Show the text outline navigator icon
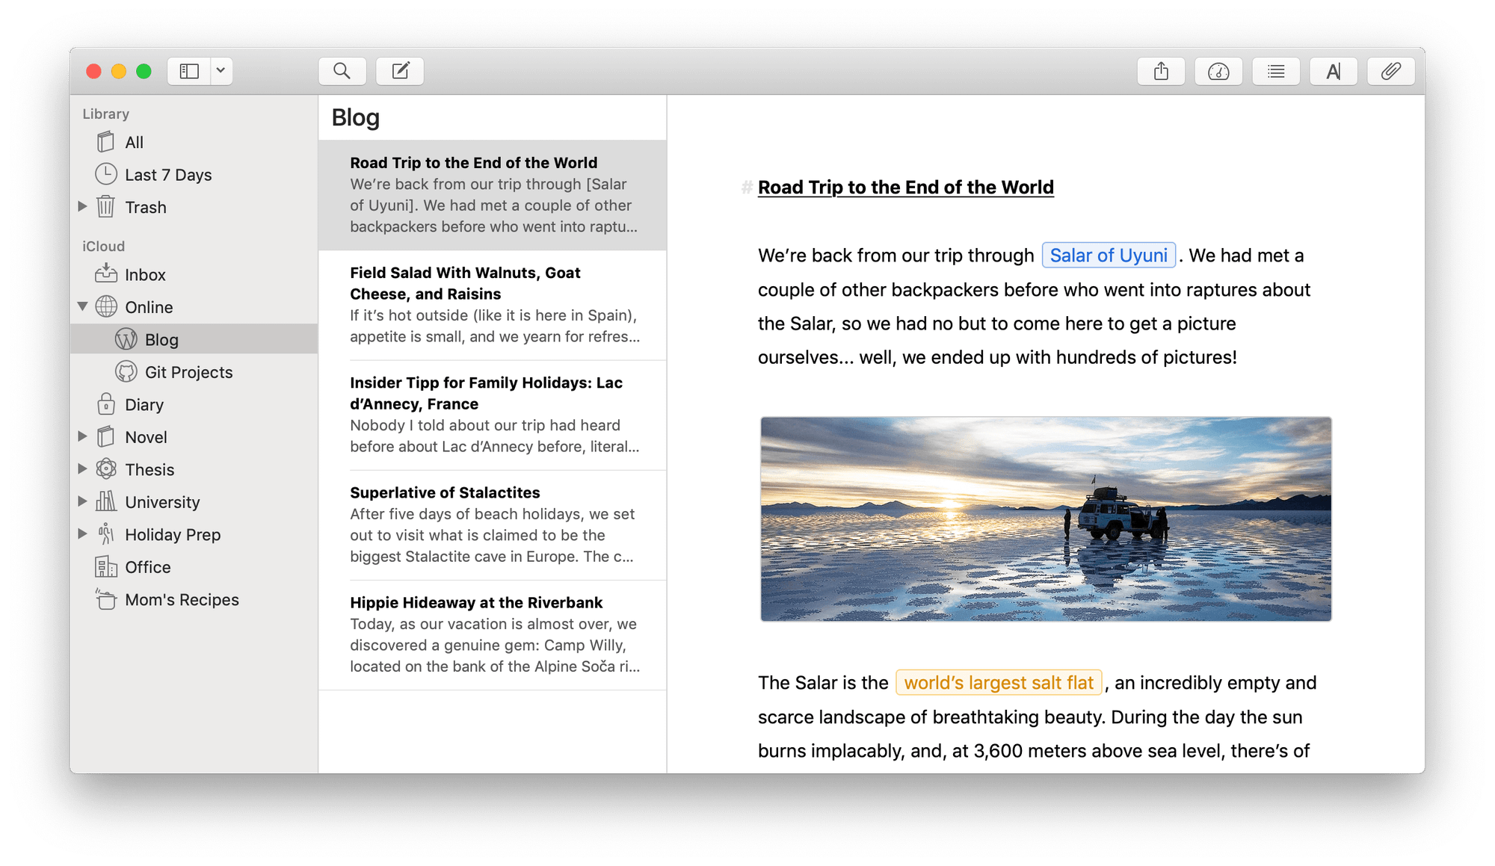Image resolution: width=1495 pixels, height=866 pixels. 1276,70
